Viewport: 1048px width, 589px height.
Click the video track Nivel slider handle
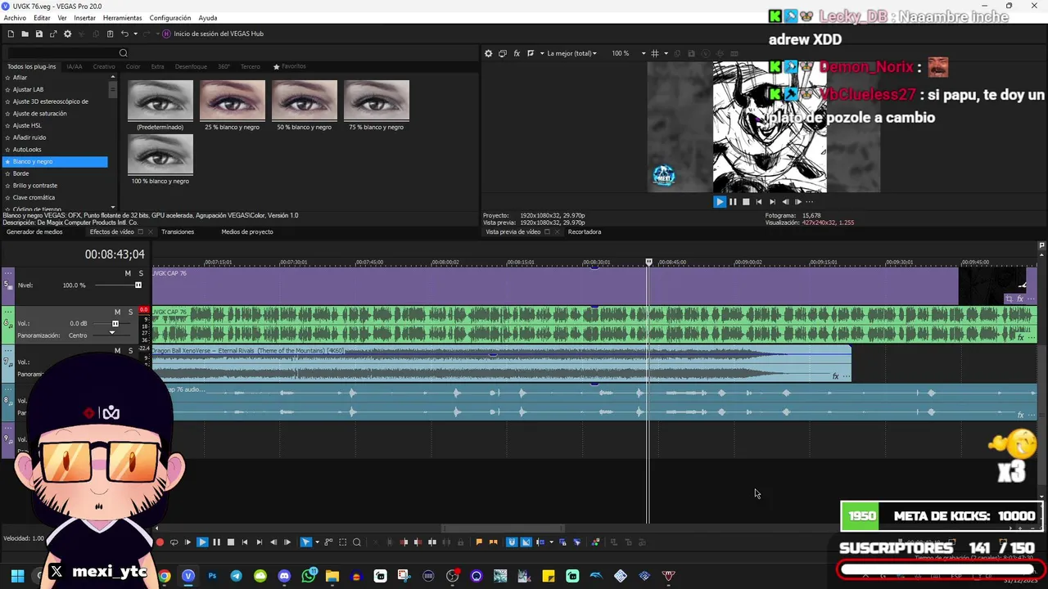click(138, 285)
